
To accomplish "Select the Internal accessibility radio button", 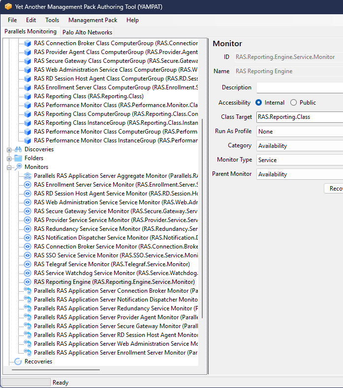I will 259,103.
